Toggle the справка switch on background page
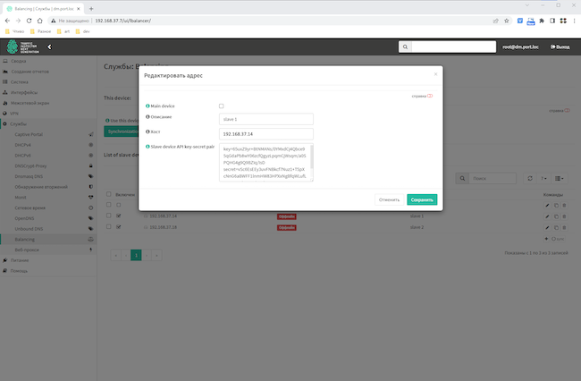 [567, 110]
